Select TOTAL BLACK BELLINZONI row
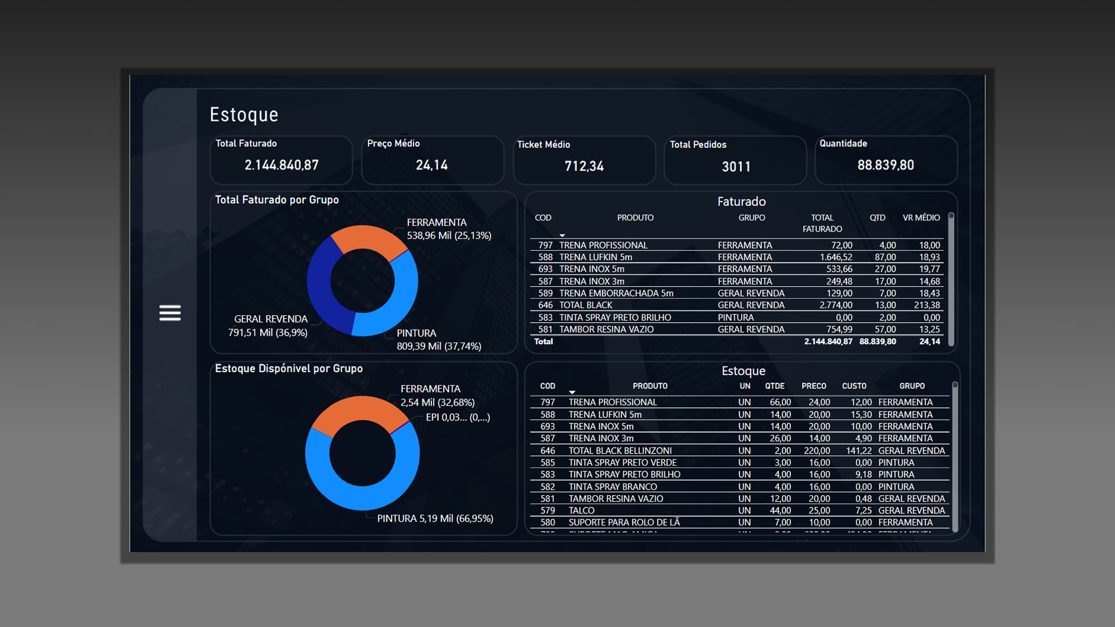 click(x=740, y=451)
